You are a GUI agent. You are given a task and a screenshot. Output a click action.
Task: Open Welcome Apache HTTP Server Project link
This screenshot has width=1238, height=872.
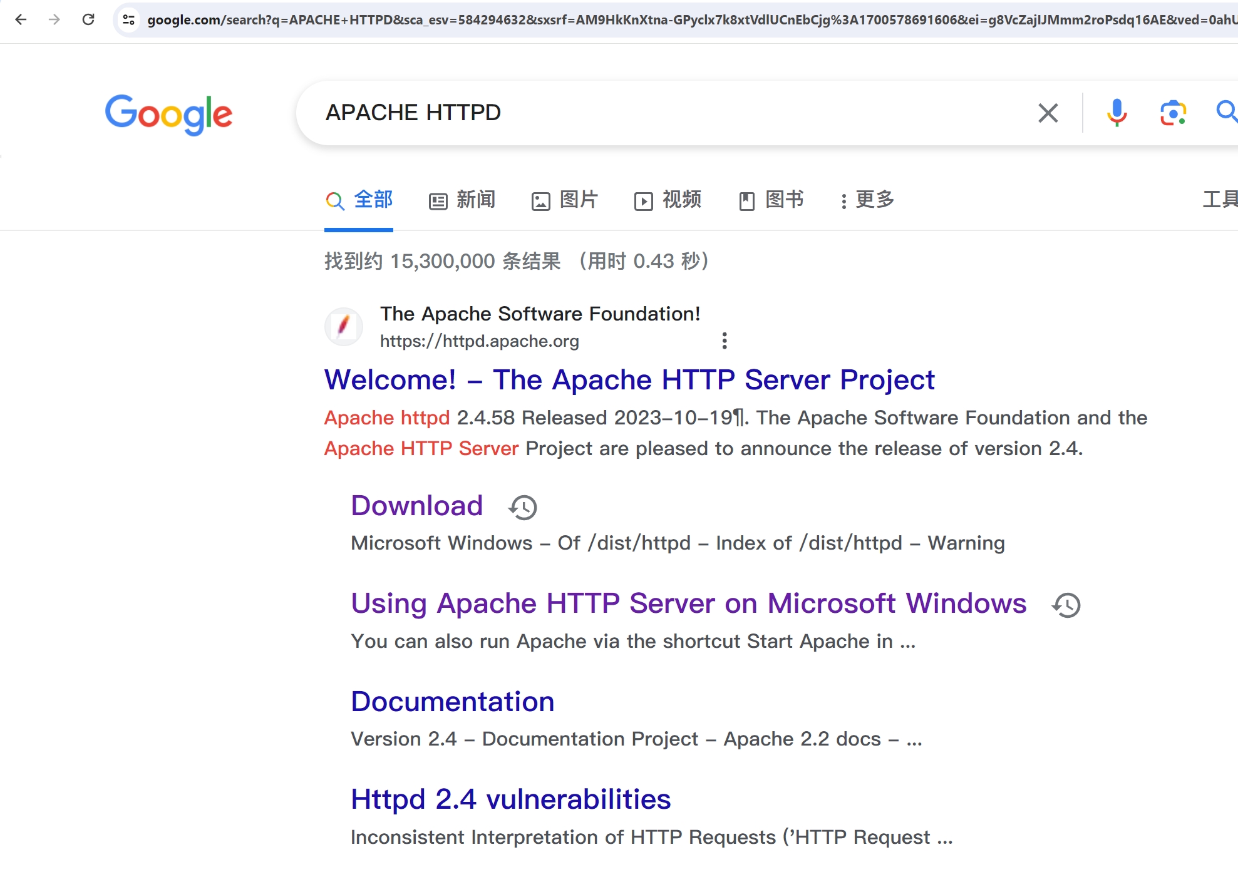click(629, 379)
